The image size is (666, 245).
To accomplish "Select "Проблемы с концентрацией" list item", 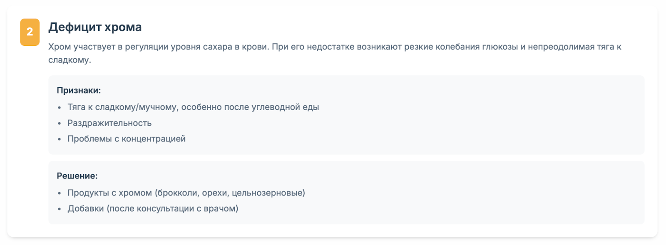I will [x=127, y=139].
